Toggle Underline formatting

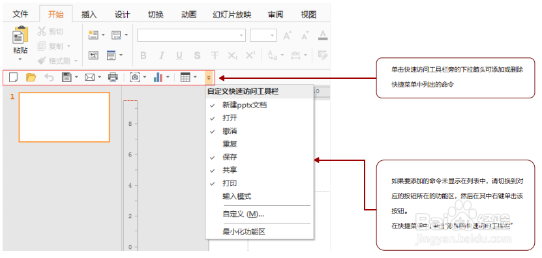tap(179, 55)
